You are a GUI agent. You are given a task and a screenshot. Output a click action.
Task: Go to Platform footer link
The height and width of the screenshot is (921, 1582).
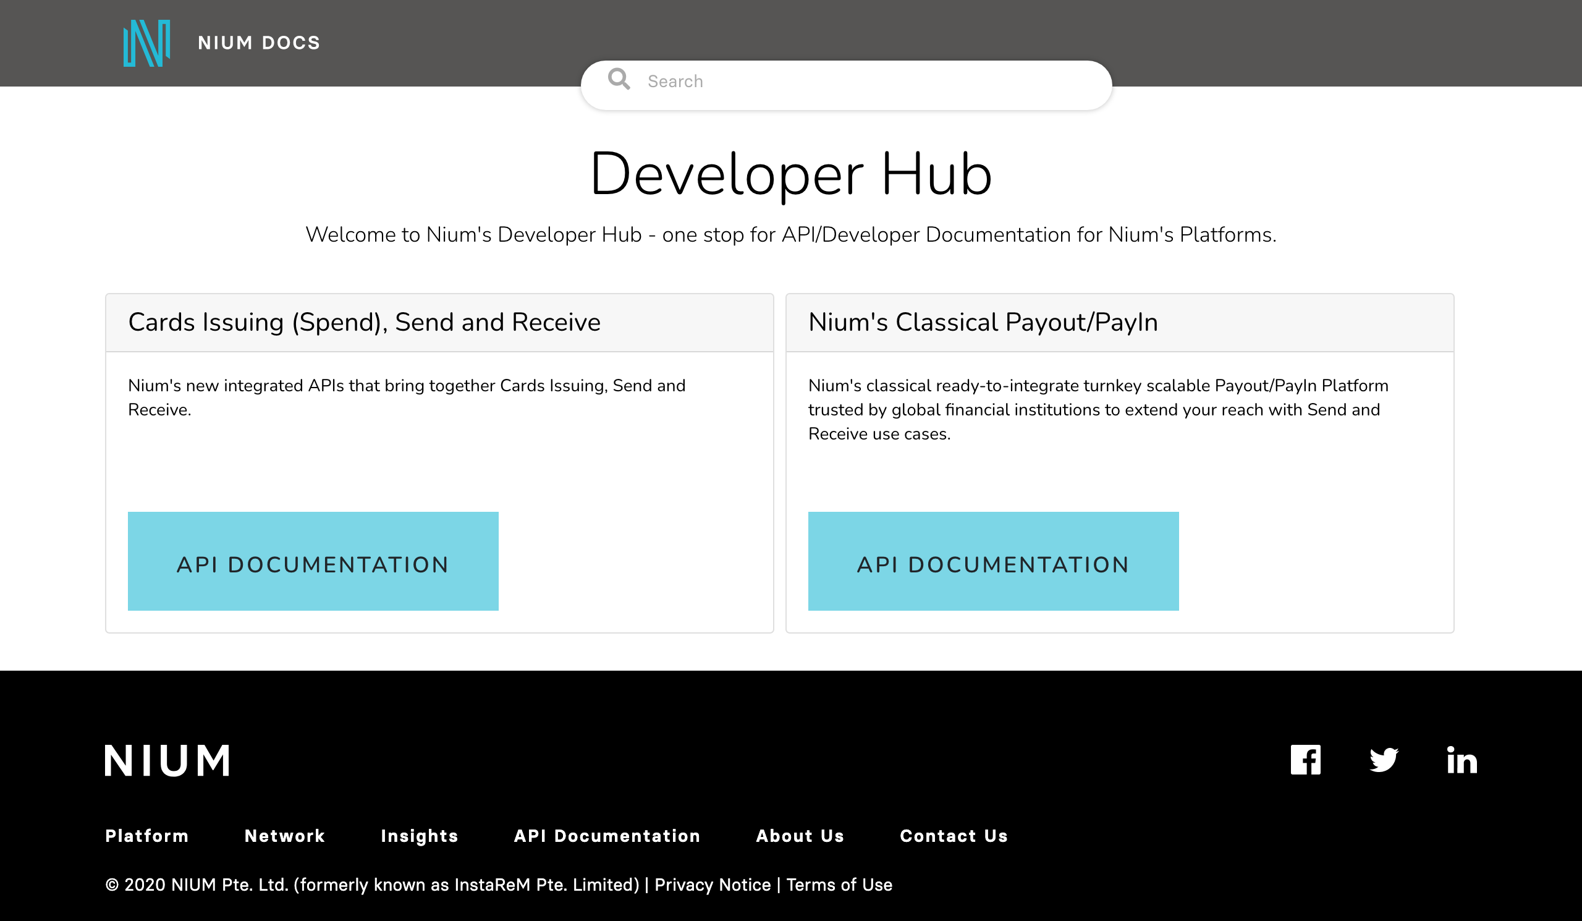[x=147, y=836]
